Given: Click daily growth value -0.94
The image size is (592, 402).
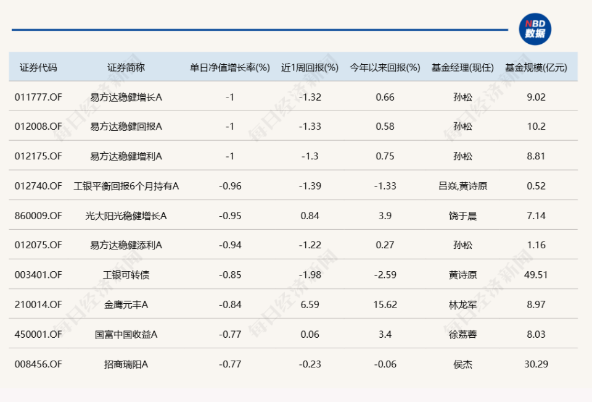Looking at the screenshot, I should pyautogui.click(x=230, y=245).
